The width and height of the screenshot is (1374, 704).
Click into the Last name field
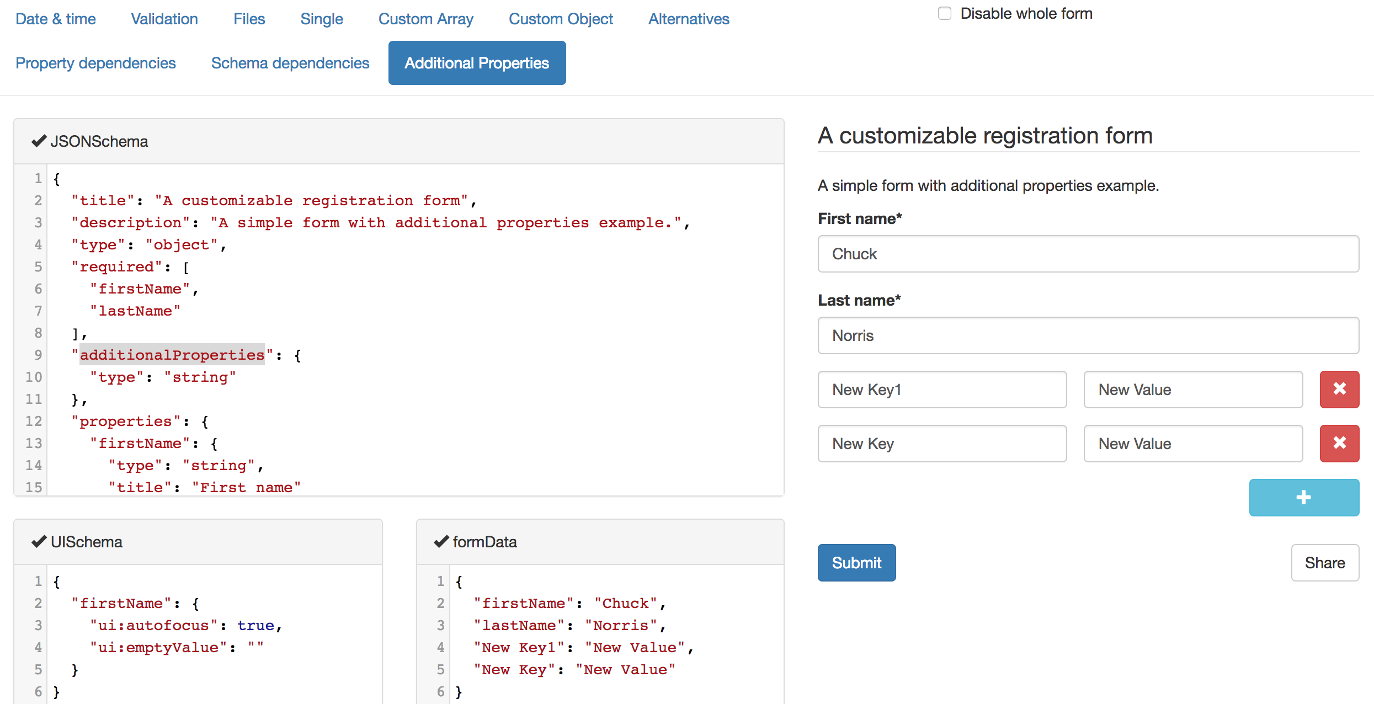click(1088, 335)
